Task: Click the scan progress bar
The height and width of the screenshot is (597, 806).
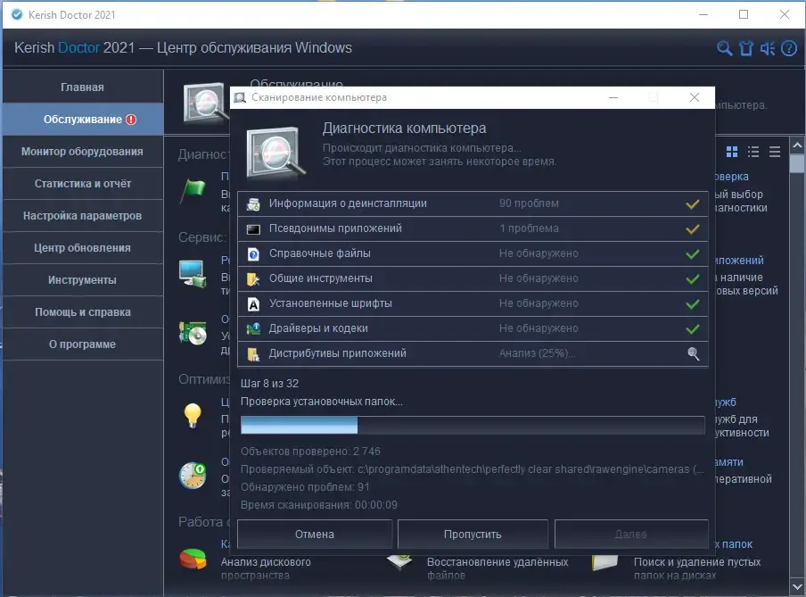Action: coord(473,425)
